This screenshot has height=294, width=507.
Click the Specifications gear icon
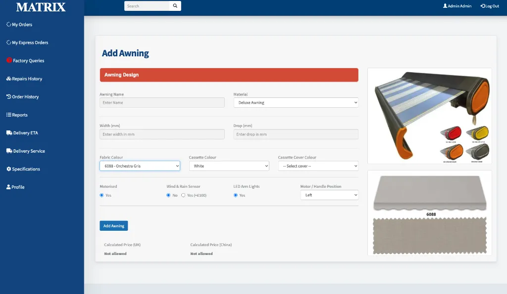click(x=9, y=169)
